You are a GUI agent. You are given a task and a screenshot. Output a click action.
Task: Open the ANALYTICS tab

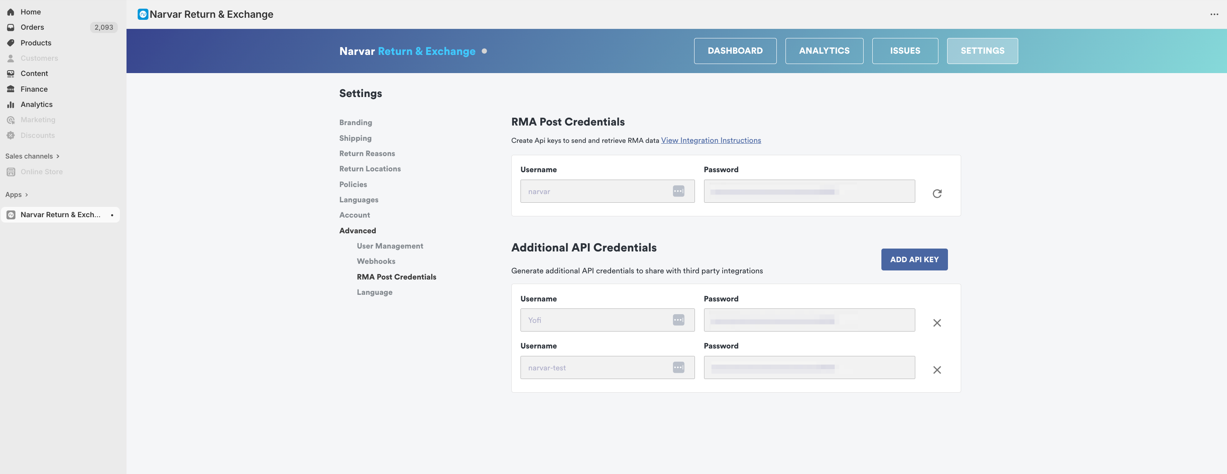(824, 51)
